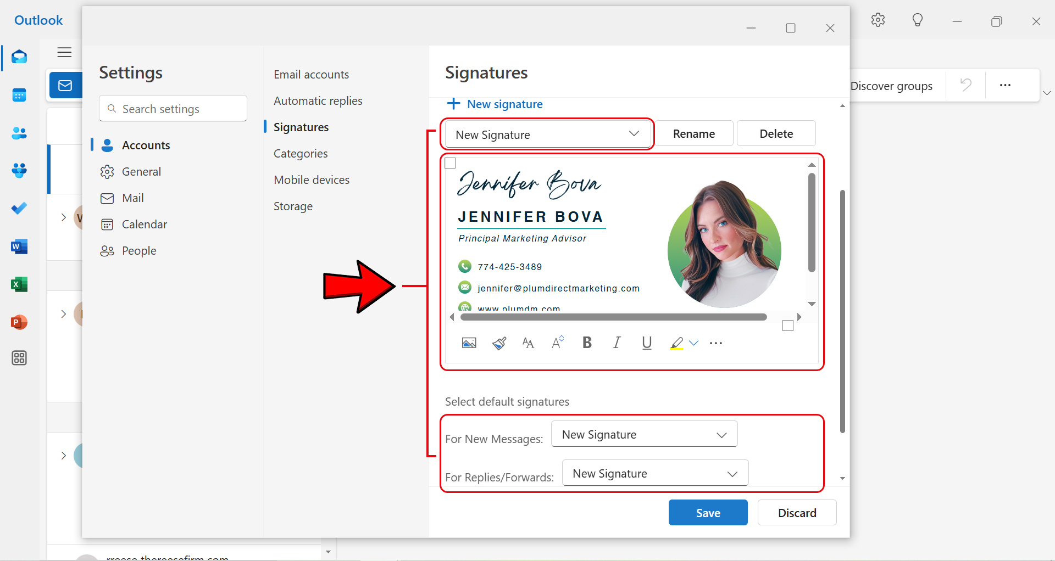This screenshot has height=561, width=1055.
Task: Open Excel from the left sidebar
Action: point(19,284)
